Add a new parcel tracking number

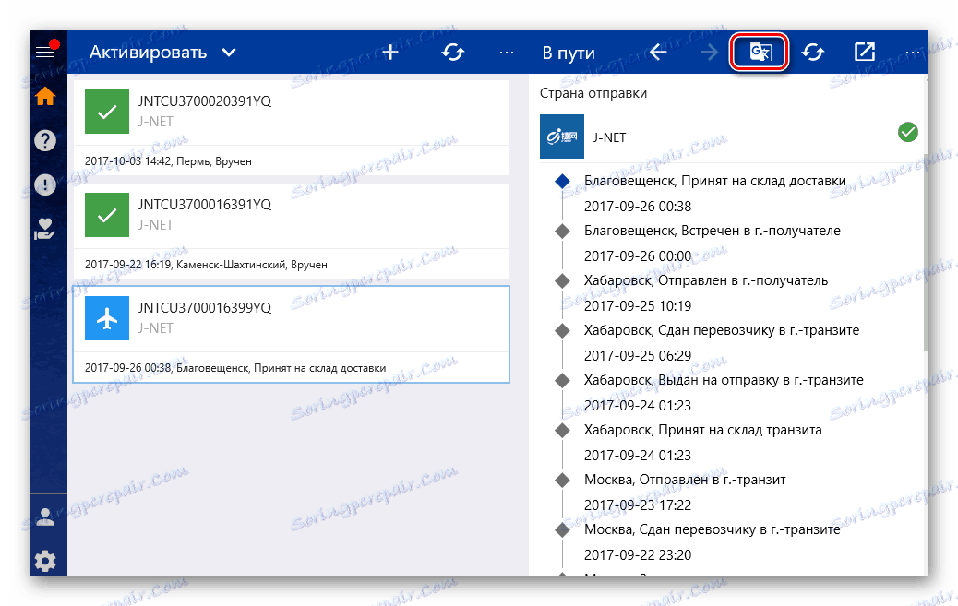tap(389, 53)
